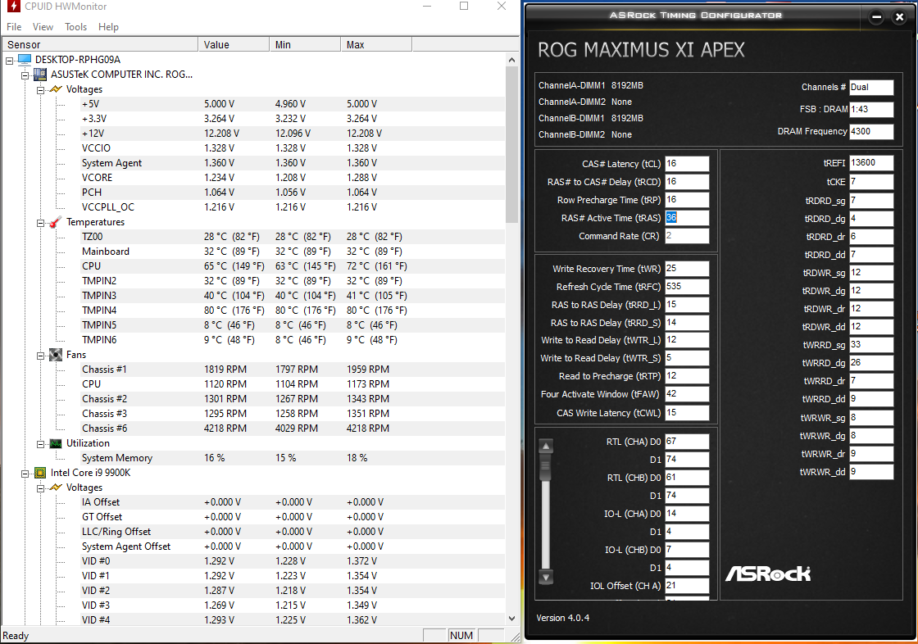Minimize the ASRock Timing Configurator window
The image size is (918, 644).
(x=876, y=17)
